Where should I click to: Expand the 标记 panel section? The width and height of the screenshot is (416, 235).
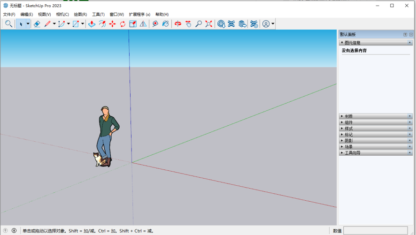(x=342, y=134)
